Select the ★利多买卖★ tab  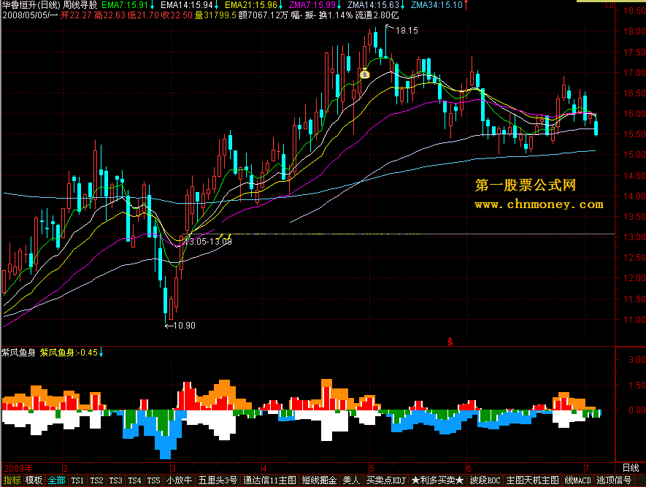(438, 480)
